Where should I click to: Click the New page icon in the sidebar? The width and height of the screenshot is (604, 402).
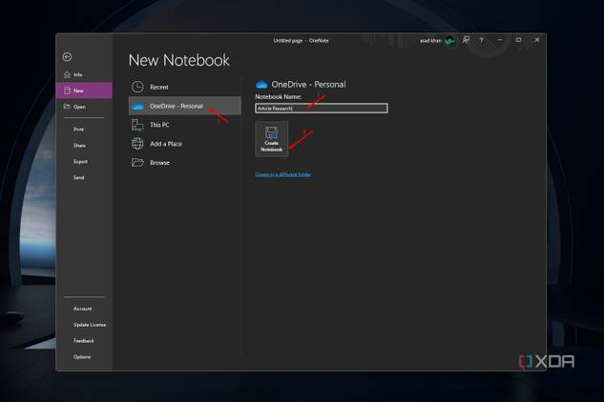click(67, 90)
